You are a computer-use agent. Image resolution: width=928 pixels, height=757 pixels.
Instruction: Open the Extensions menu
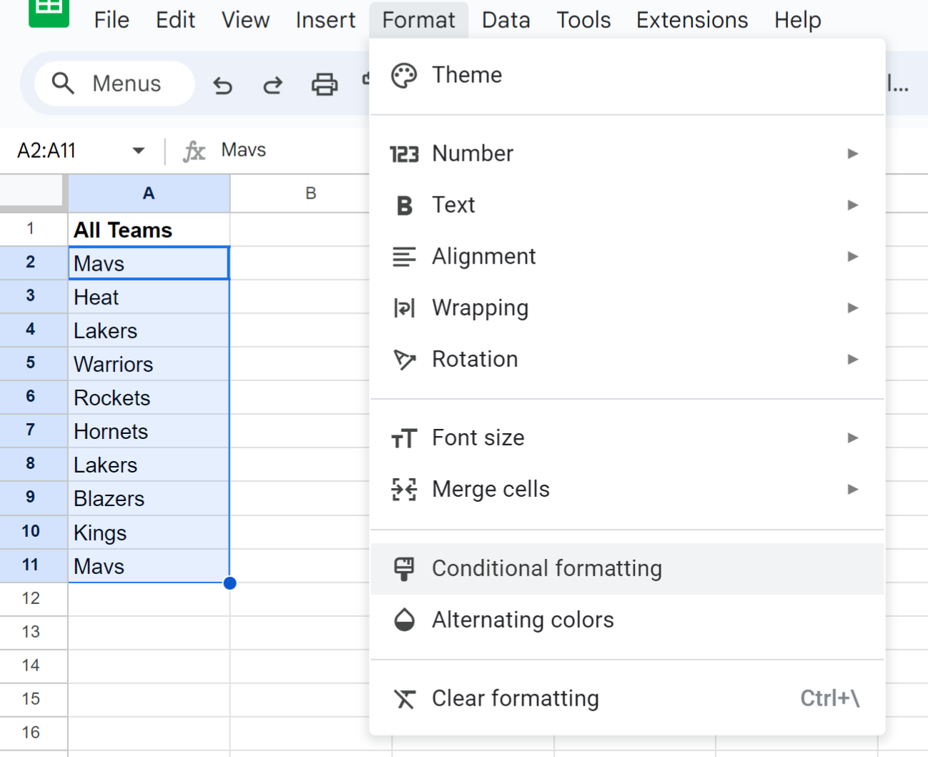coord(692,20)
